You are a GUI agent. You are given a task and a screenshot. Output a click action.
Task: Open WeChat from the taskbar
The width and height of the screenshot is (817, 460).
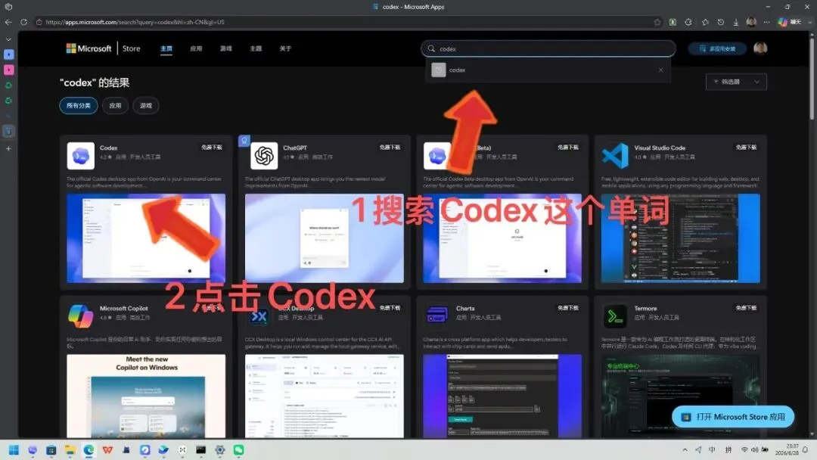(x=238, y=449)
